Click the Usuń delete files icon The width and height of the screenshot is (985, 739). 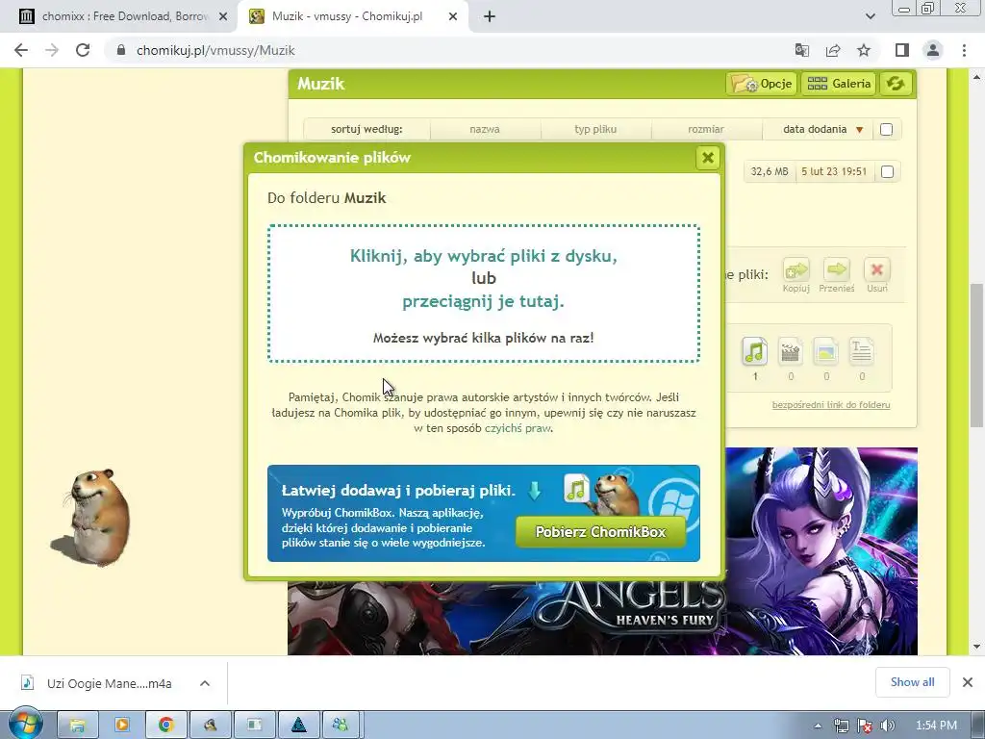877,274
